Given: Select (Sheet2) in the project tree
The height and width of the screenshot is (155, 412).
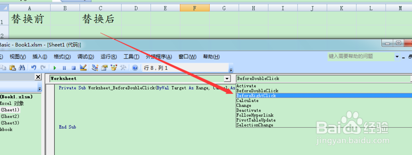Looking at the screenshot, I should [10, 116].
